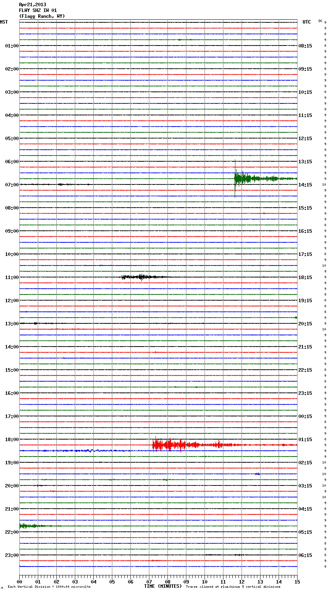The image size is (328, 592).
Task: Click the 01:15 UTC time label
Action: tap(305, 440)
